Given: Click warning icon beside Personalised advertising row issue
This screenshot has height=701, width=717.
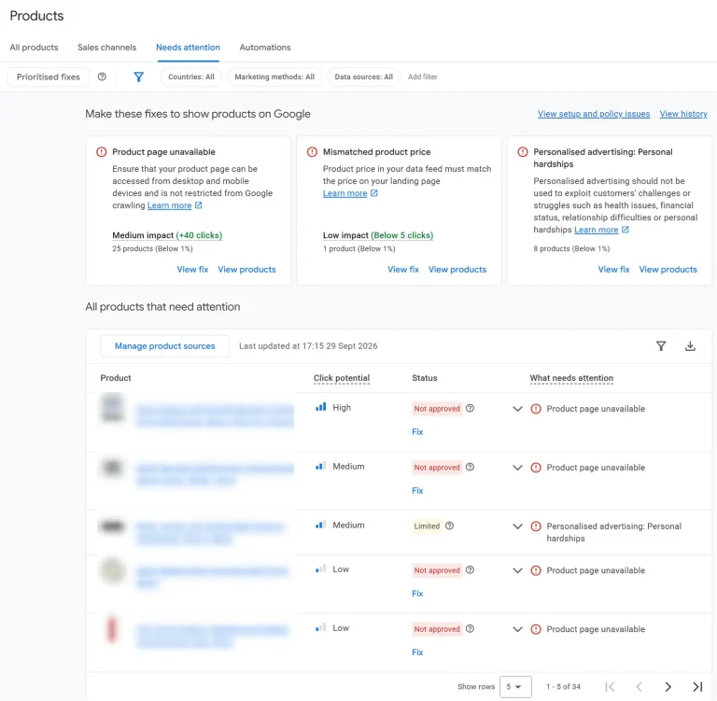Looking at the screenshot, I should click(536, 526).
